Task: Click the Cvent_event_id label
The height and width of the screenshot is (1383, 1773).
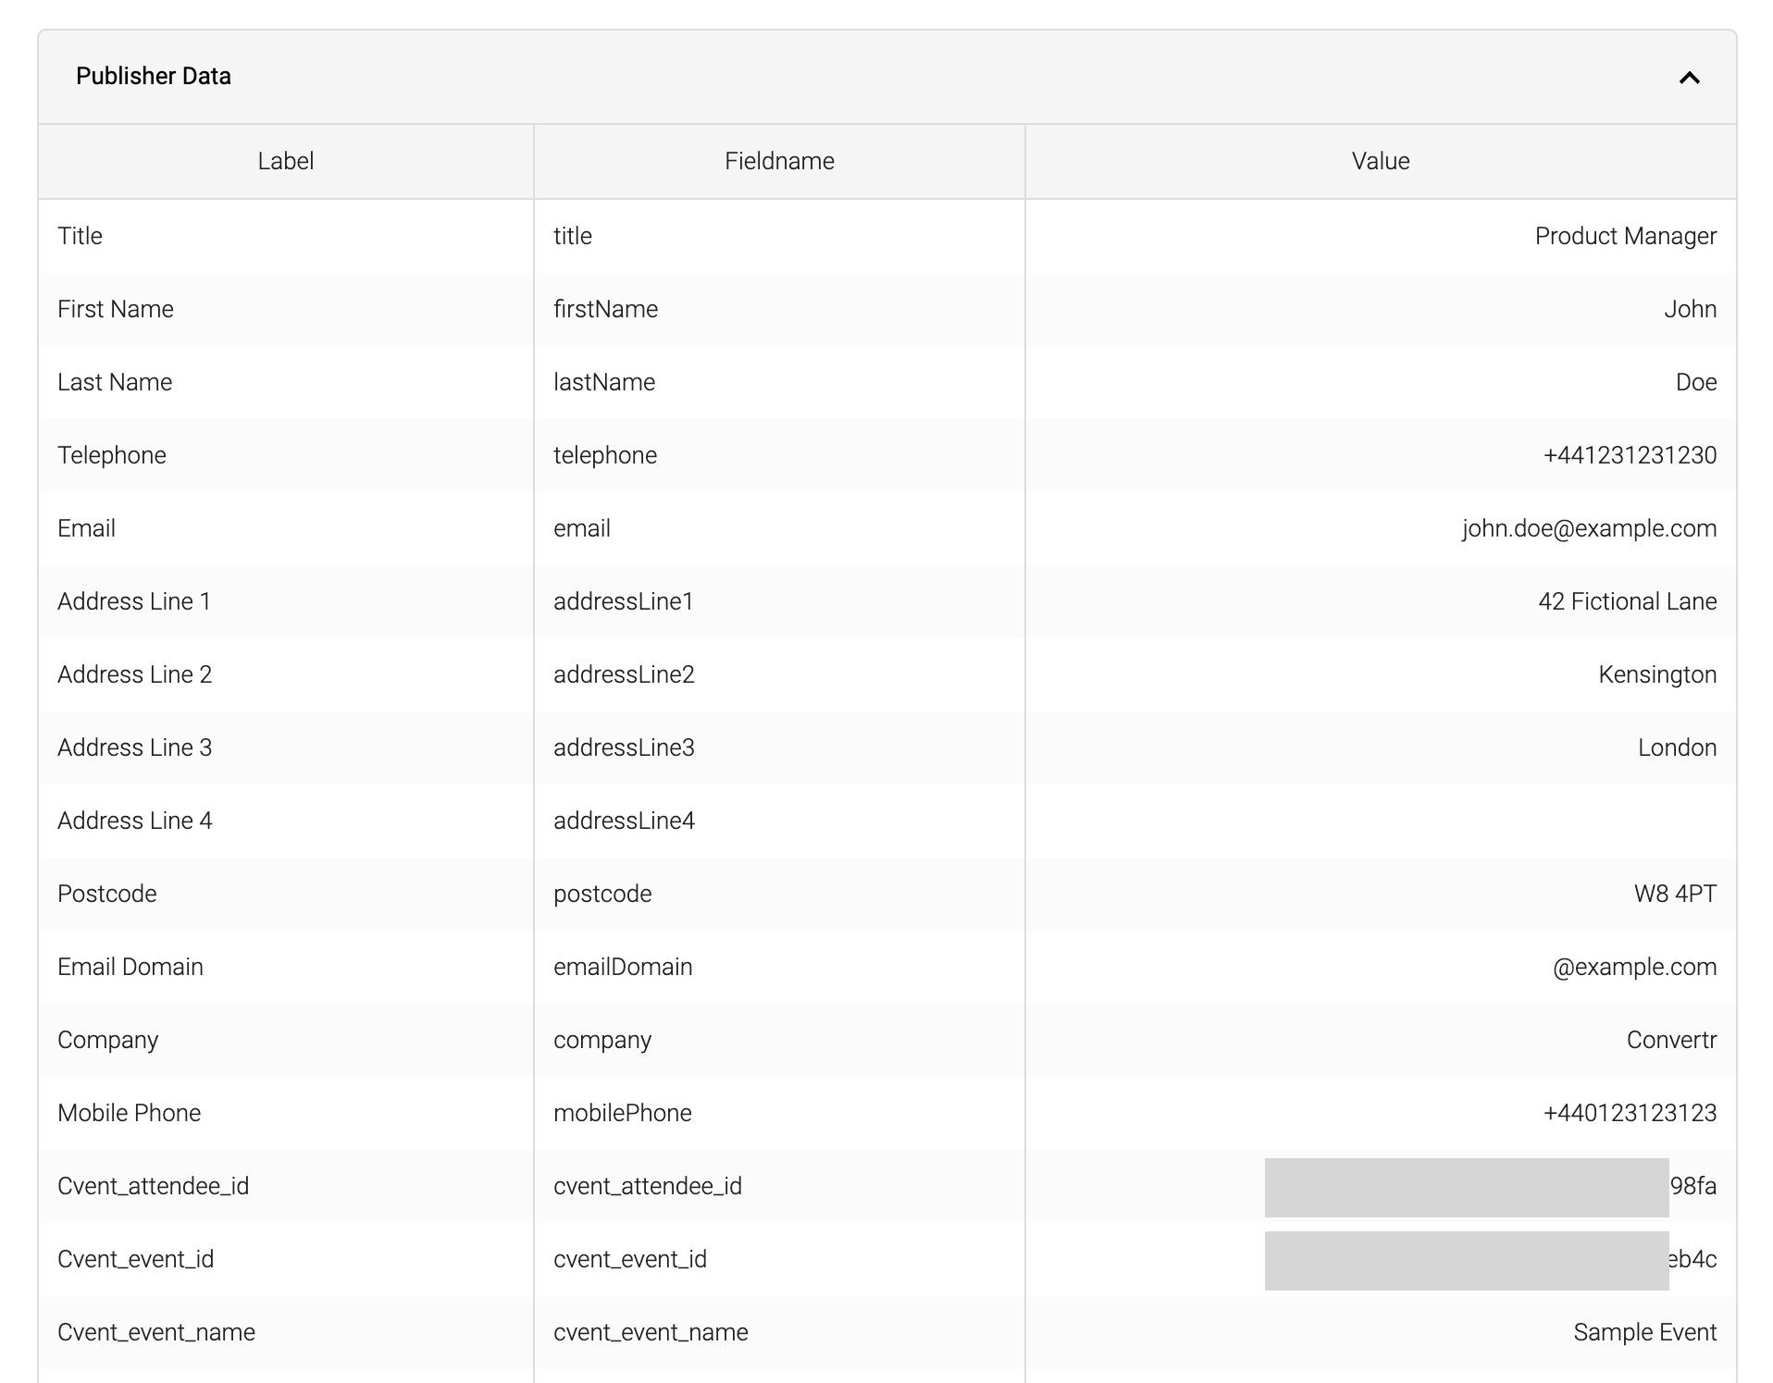Action: 136,1259
